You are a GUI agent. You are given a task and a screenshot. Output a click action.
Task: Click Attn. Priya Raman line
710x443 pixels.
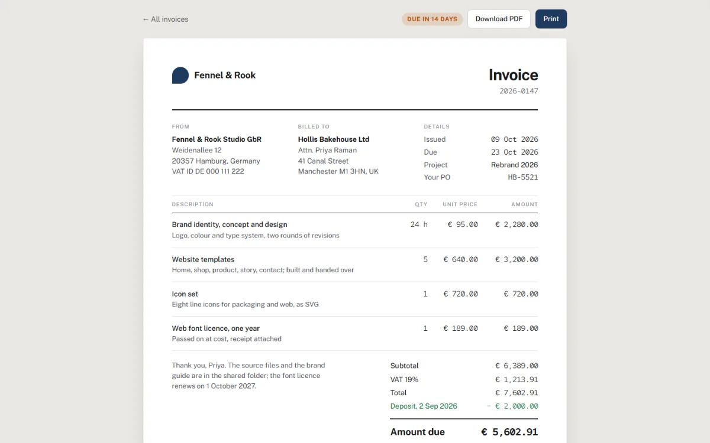click(327, 150)
